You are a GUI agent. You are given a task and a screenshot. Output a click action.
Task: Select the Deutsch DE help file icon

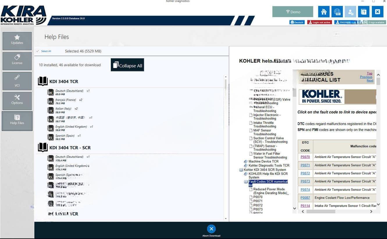pyautogui.click(x=51, y=92)
